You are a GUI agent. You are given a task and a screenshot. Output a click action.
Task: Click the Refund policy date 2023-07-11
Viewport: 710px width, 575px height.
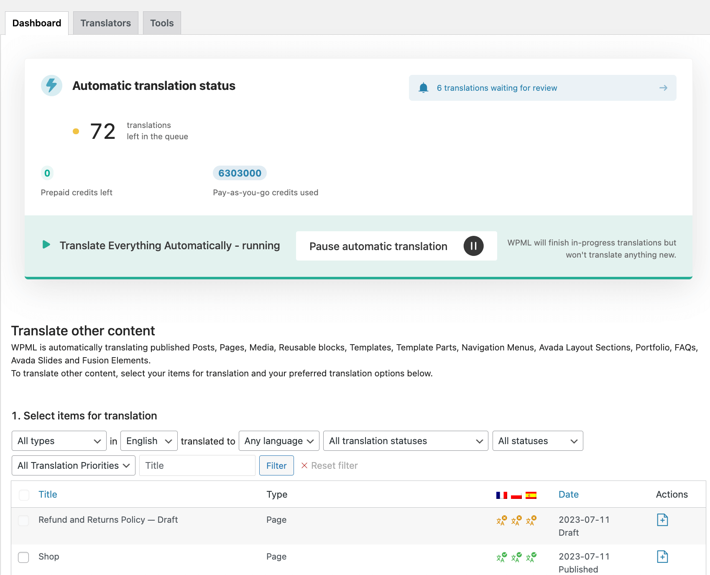pos(584,519)
